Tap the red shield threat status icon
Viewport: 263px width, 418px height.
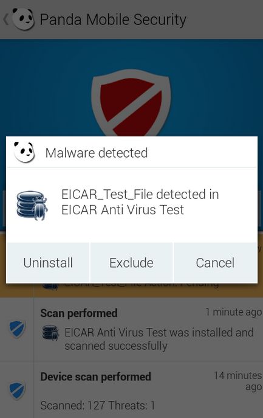131,103
